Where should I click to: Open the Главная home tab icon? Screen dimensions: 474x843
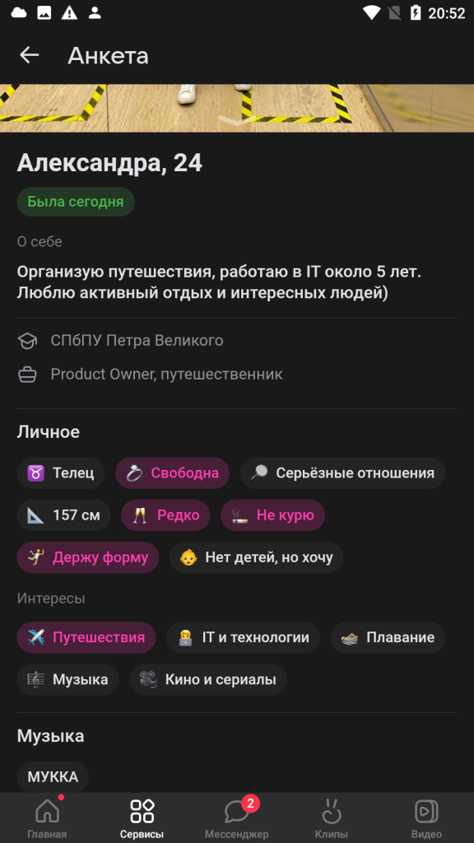coord(47,811)
